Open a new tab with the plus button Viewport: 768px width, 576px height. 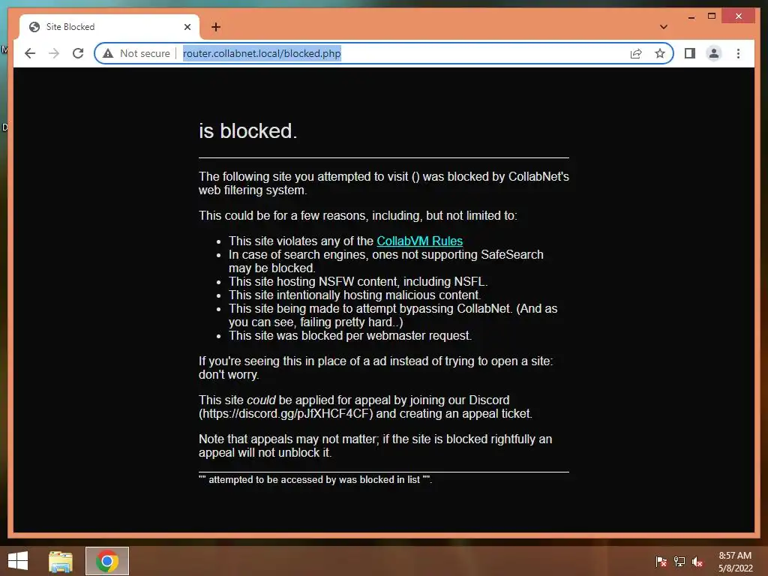tap(216, 27)
